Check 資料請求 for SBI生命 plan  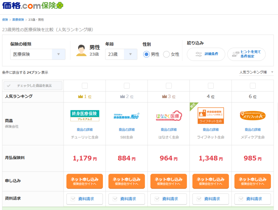coord(127,199)
